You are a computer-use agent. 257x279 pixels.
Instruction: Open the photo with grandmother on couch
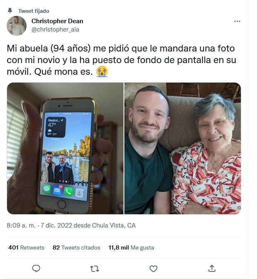[182, 148]
